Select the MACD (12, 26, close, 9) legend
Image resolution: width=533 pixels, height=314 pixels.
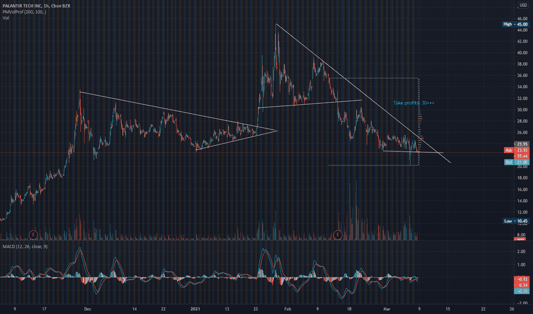click(x=25, y=247)
